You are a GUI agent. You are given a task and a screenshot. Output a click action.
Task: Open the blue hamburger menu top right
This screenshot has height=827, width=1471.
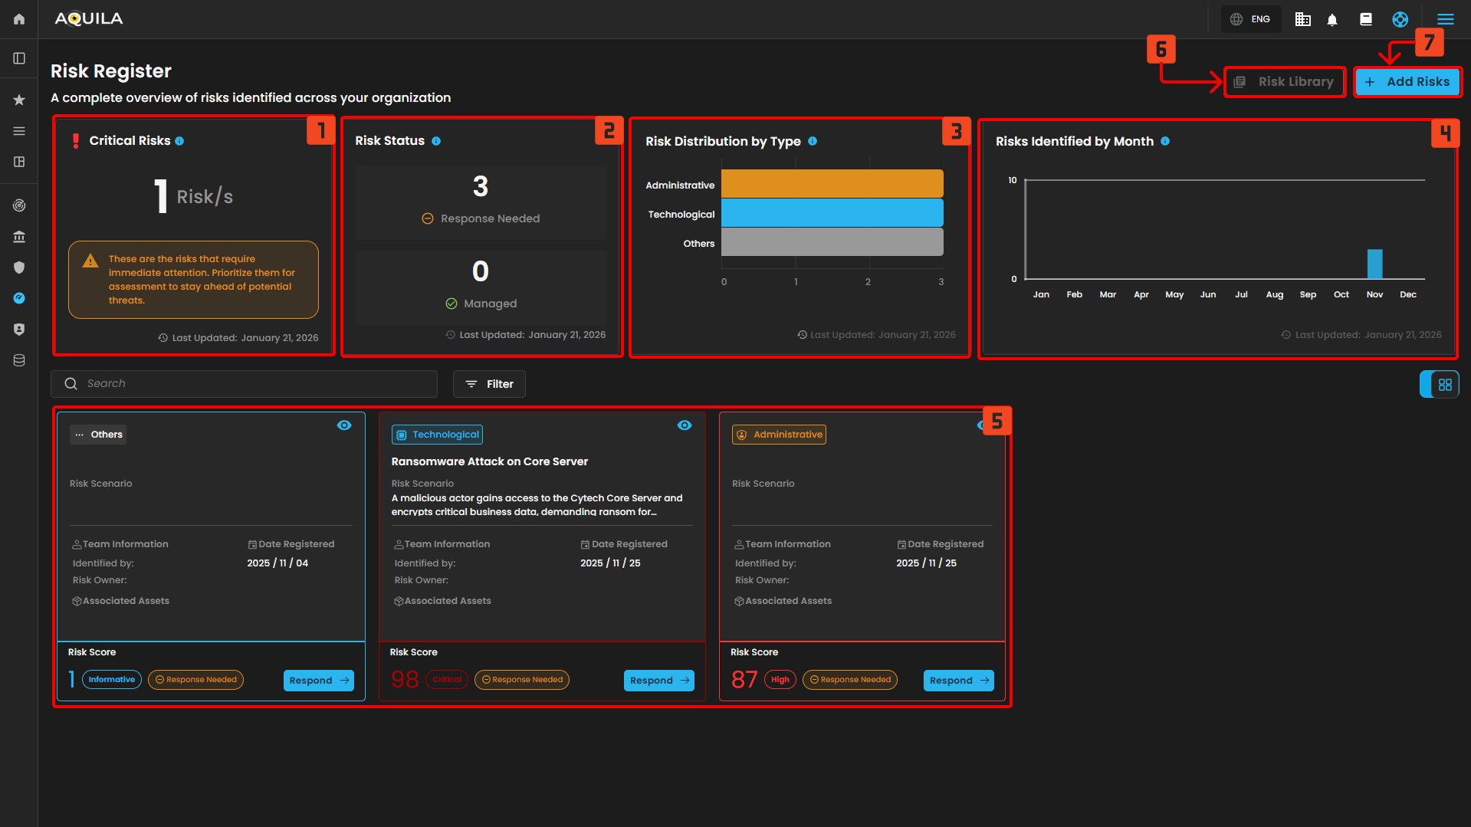click(1445, 20)
